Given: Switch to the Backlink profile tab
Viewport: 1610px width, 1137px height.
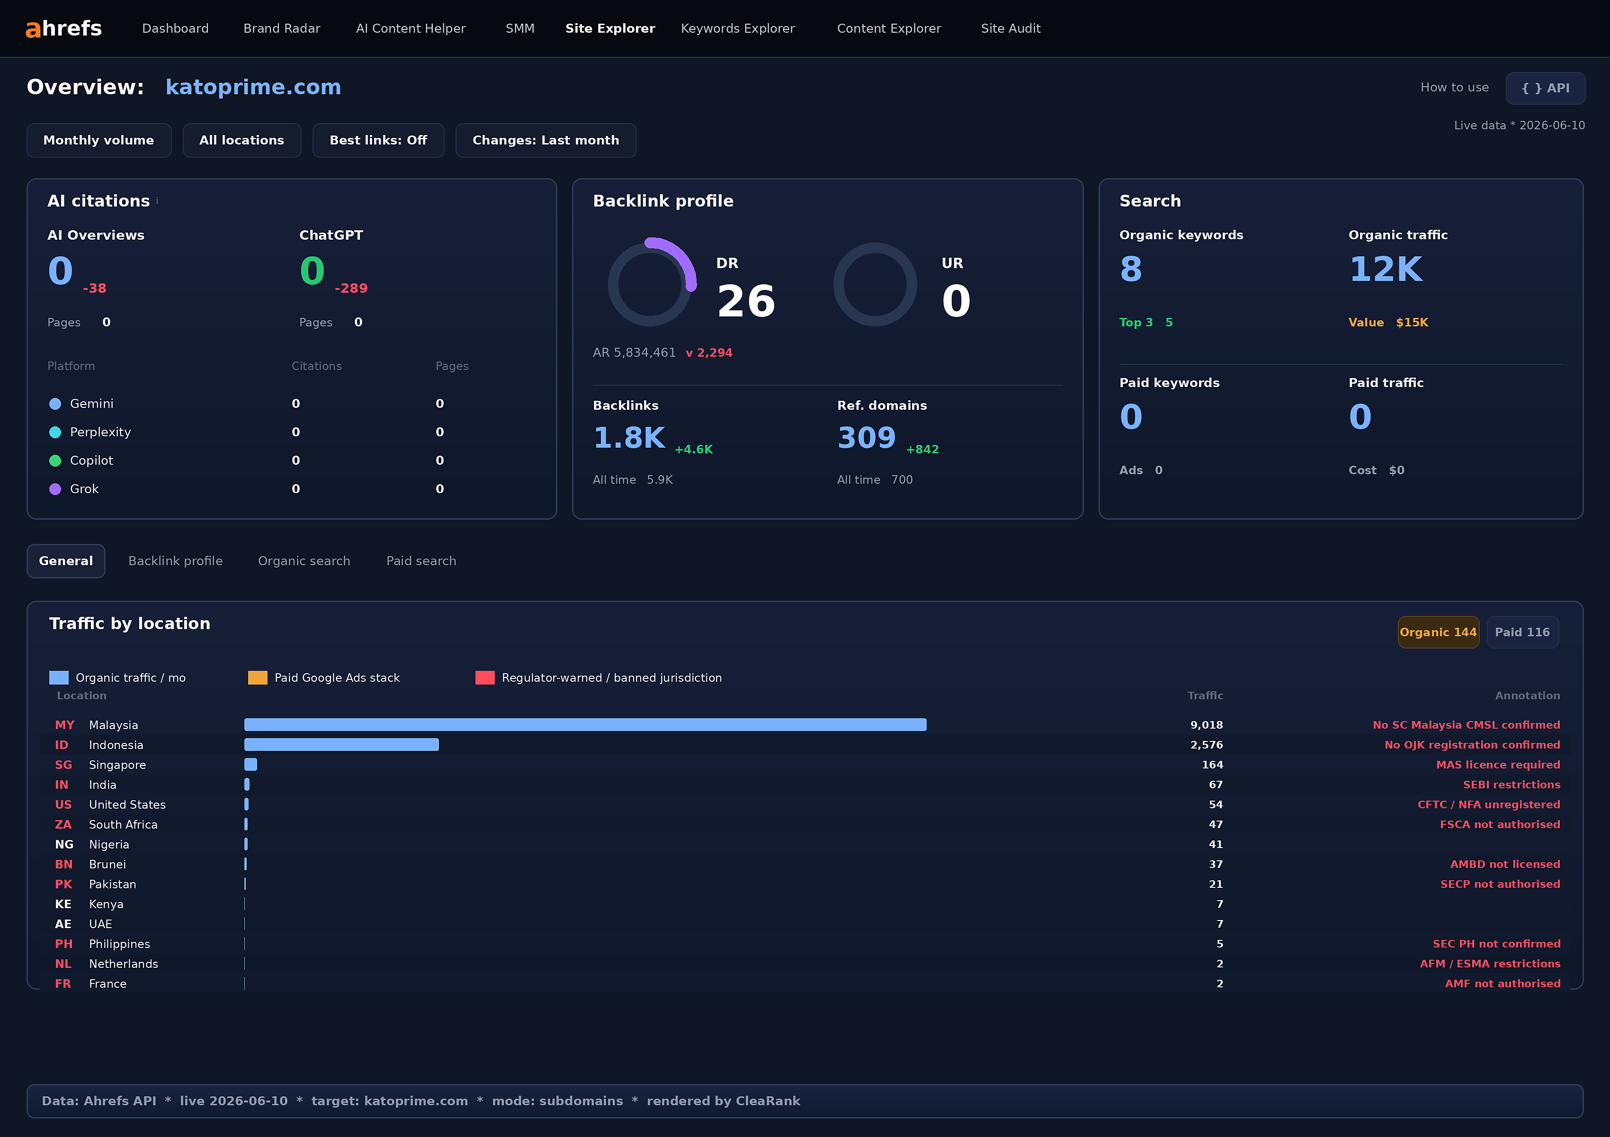Looking at the screenshot, I should pos(175,561).
